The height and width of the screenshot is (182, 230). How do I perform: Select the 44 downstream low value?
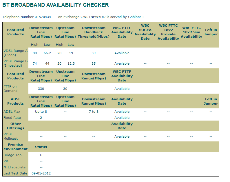pos(47,63)
